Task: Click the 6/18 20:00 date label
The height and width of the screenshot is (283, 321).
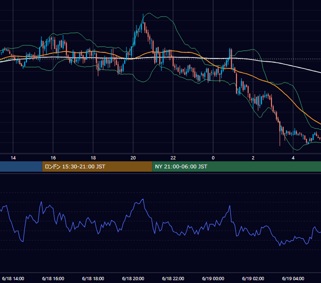Action: click(x=133, y=278)
